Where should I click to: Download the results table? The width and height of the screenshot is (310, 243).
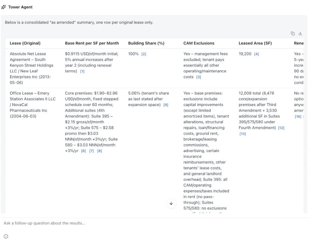click(x=300, y=33)
